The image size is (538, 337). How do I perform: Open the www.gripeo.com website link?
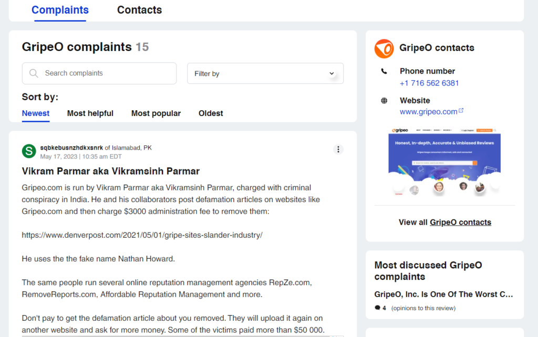tap(428, 112)
